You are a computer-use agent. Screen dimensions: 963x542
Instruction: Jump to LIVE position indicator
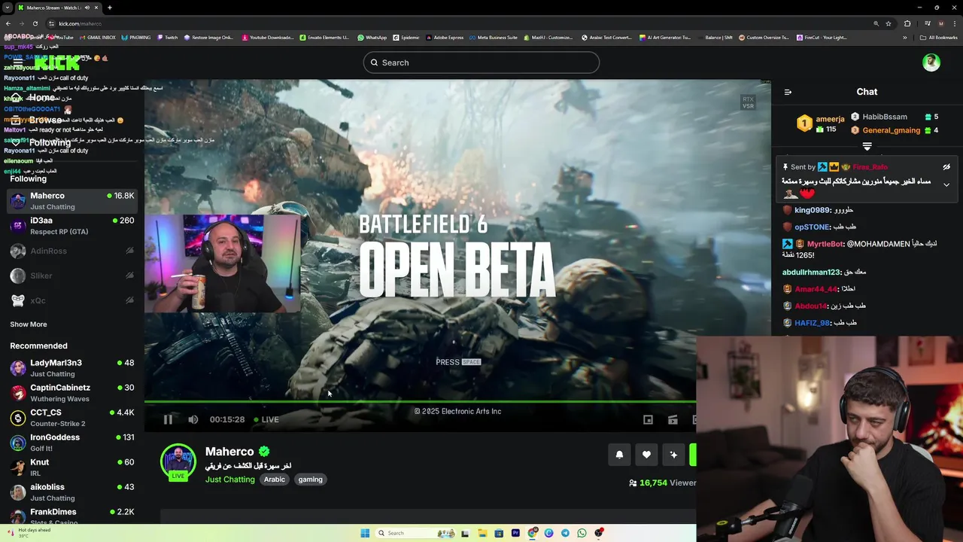(x=266, y=419)
